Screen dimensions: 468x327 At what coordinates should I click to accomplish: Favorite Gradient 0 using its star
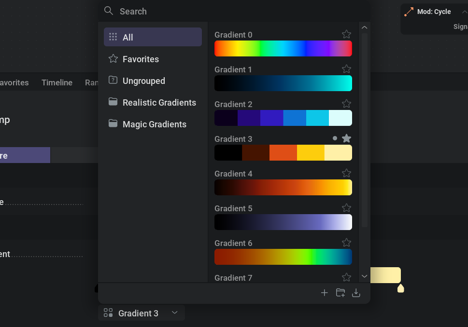346,34
